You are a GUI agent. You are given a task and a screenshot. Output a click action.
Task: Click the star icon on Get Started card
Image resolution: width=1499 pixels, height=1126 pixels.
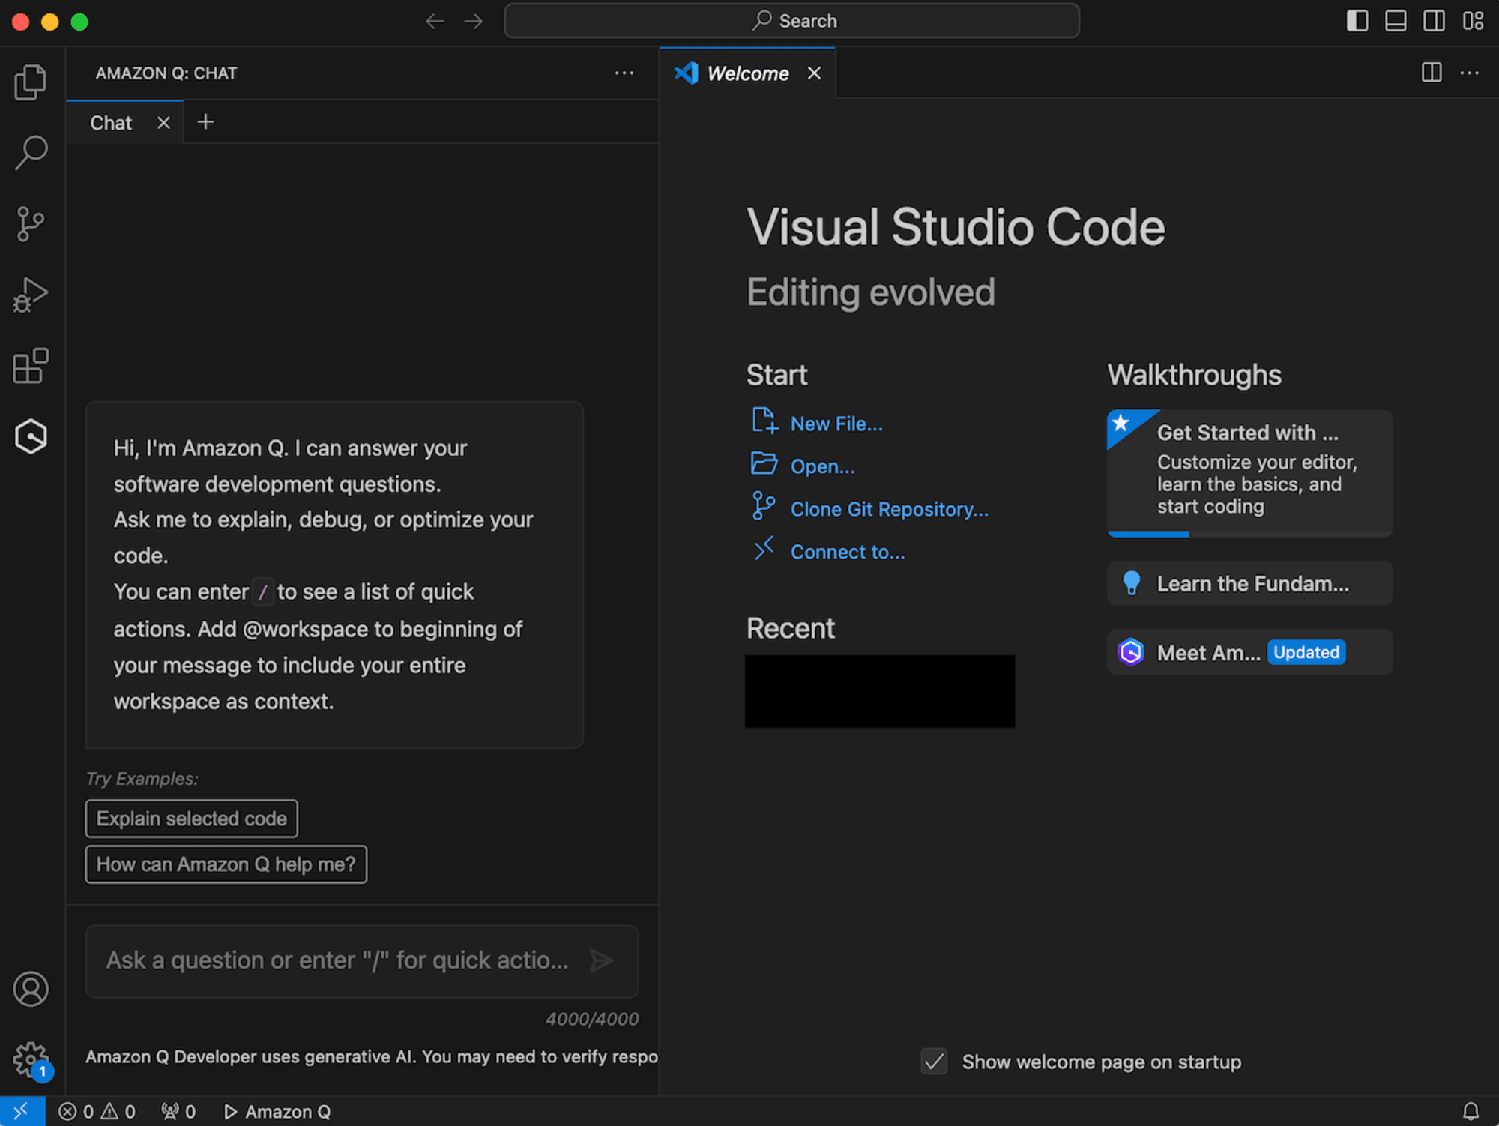tap(1121, 424)
